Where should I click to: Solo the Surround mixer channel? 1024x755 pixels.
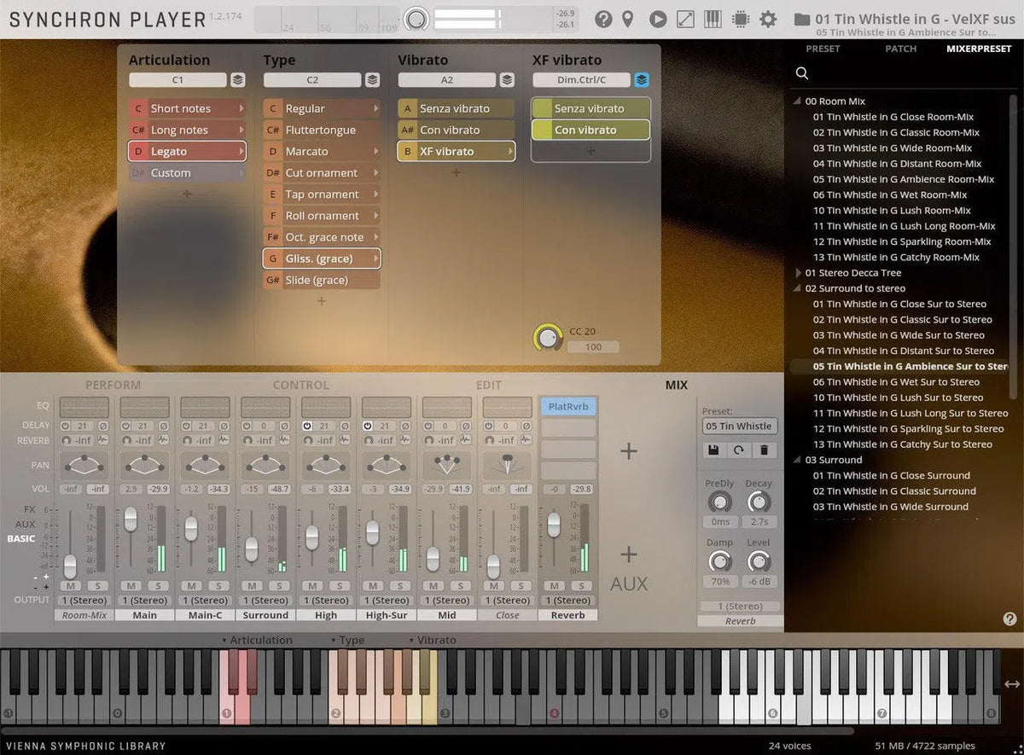pyautogui.click(x=279, y=586)
